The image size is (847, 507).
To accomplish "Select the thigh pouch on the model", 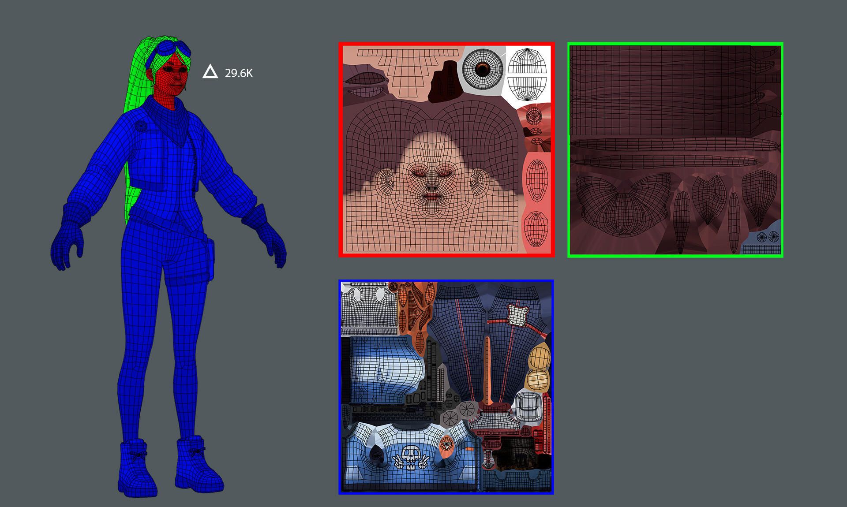I will tap(210, 258).
